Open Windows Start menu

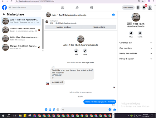(x=3, y=116)
